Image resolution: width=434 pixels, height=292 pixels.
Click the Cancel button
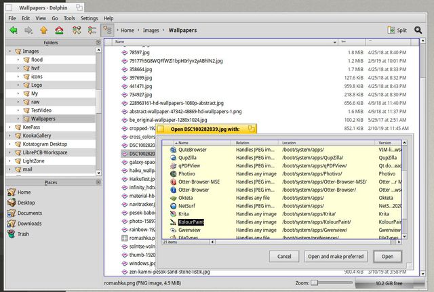(x=284, y=257)
